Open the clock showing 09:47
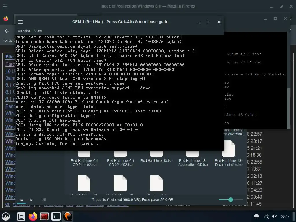This screenshot has height=222, width=296. pos(285,216)
